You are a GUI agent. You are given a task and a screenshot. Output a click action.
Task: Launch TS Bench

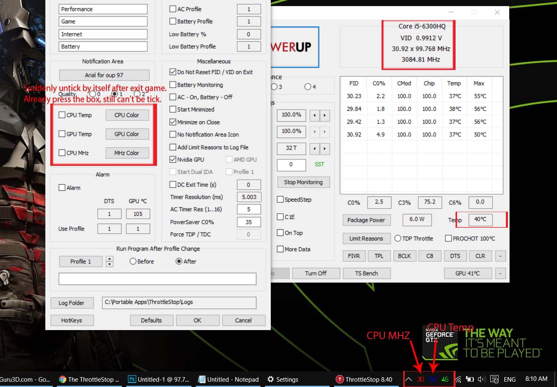tap(366, 273)
